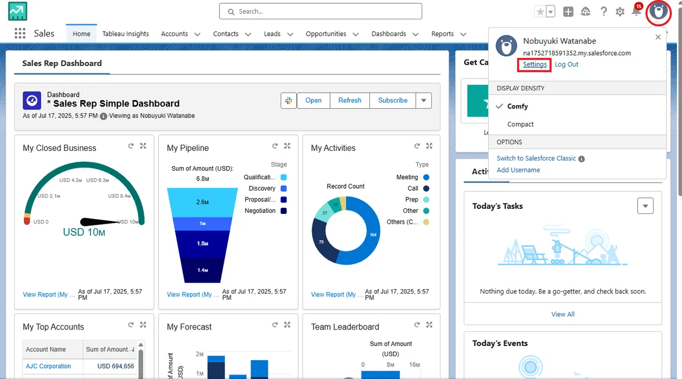682x379 pixels.
Task: Toggle the Qualification stage legend swatch
Action: pos(284,178)
